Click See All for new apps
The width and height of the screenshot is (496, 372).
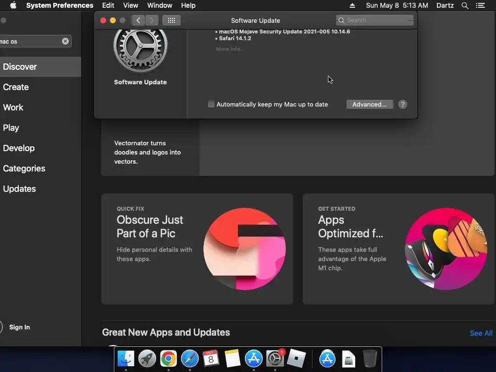click(x=481, y=333)
